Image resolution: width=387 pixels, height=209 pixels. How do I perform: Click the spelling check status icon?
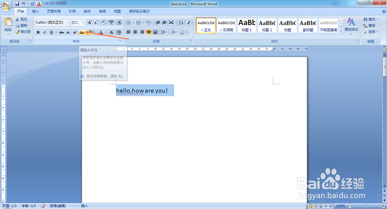pos(43,206)
